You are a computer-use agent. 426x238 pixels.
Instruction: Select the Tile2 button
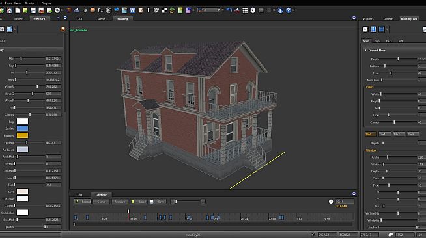[399, 134]
